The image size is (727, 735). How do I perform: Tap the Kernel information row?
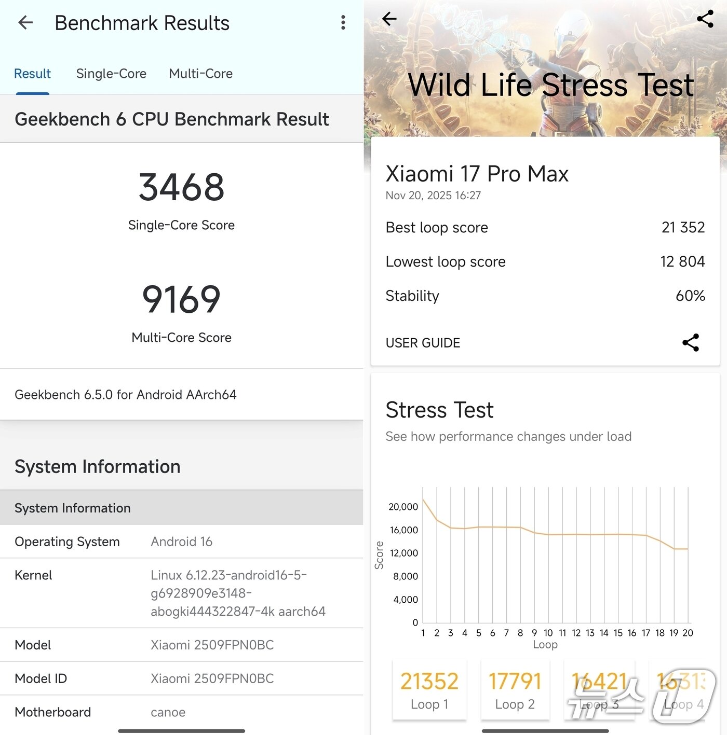click(x=181, y=593)
